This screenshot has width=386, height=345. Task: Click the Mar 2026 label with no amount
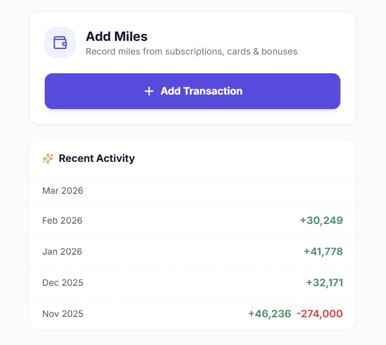point(63,190)
